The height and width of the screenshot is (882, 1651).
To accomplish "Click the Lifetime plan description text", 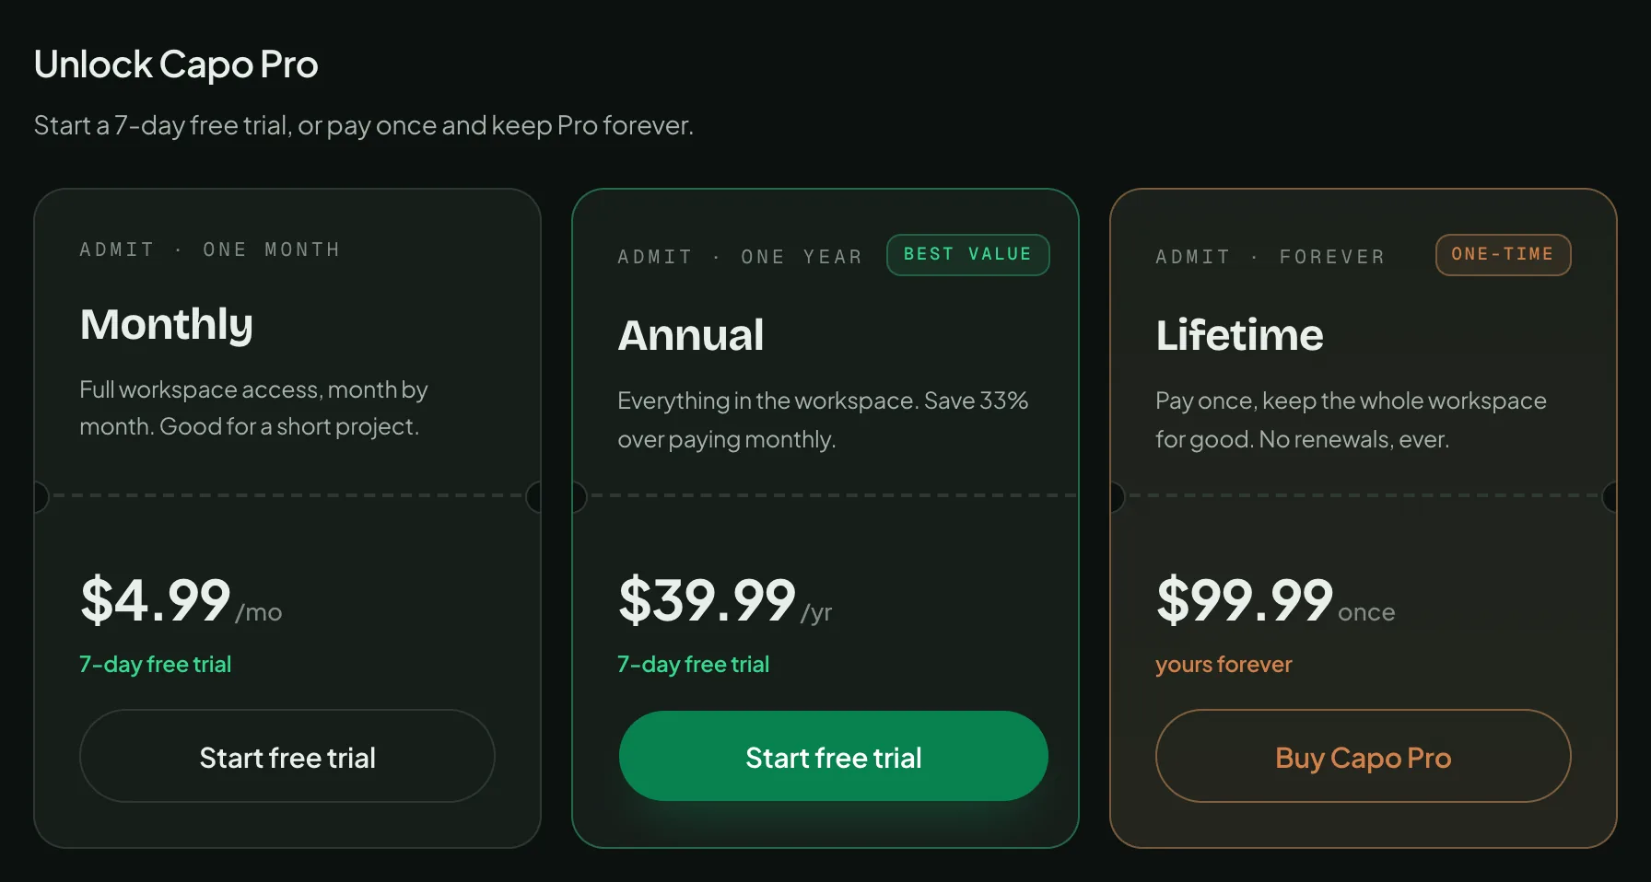I will [x=1352, y=420].
